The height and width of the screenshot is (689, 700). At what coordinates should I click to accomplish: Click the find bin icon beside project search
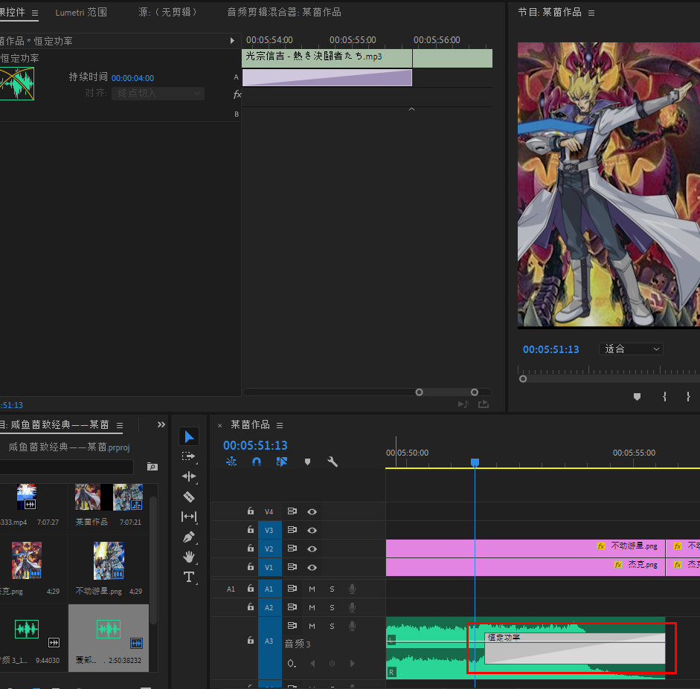point(152,467)
